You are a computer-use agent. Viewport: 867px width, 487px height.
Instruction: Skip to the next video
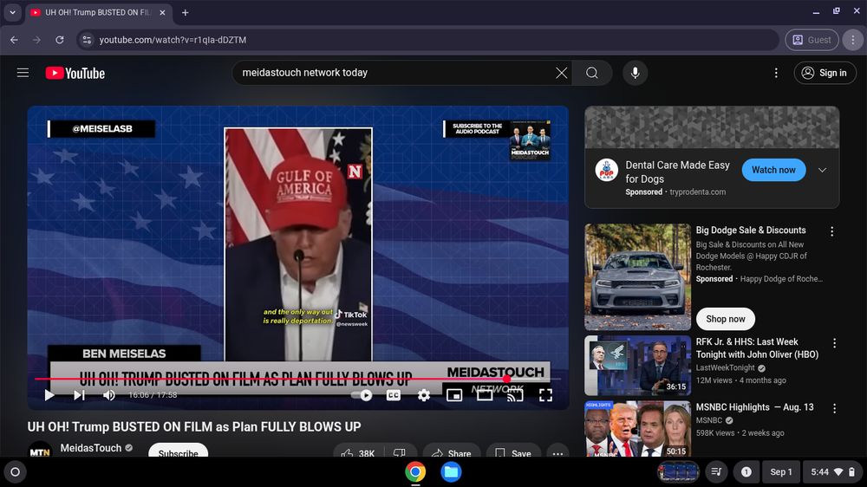point(79,394)
